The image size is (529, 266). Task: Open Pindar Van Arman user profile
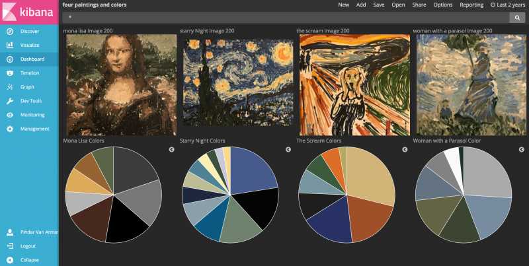point(40,232)
